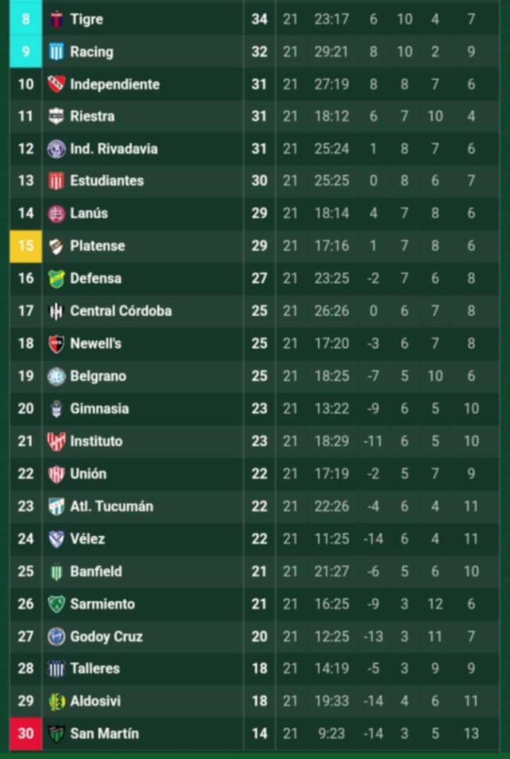The height and width of the screenshot is (759, 510).
Task: Click the Vélez club crest icon
Action: point(56,539)
